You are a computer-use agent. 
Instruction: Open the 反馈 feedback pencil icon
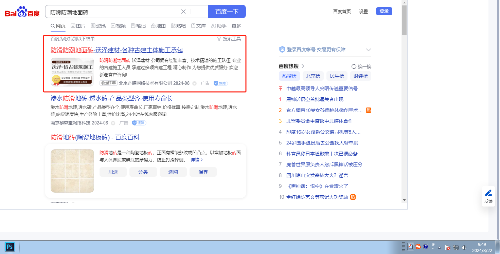point(488,193)
